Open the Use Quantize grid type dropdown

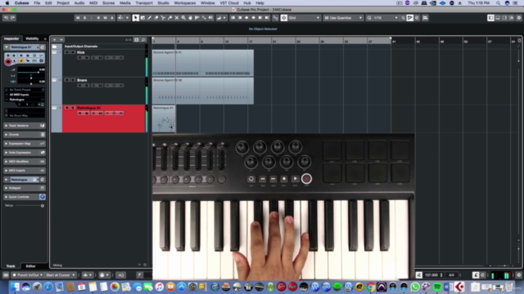tap(343, 18)
